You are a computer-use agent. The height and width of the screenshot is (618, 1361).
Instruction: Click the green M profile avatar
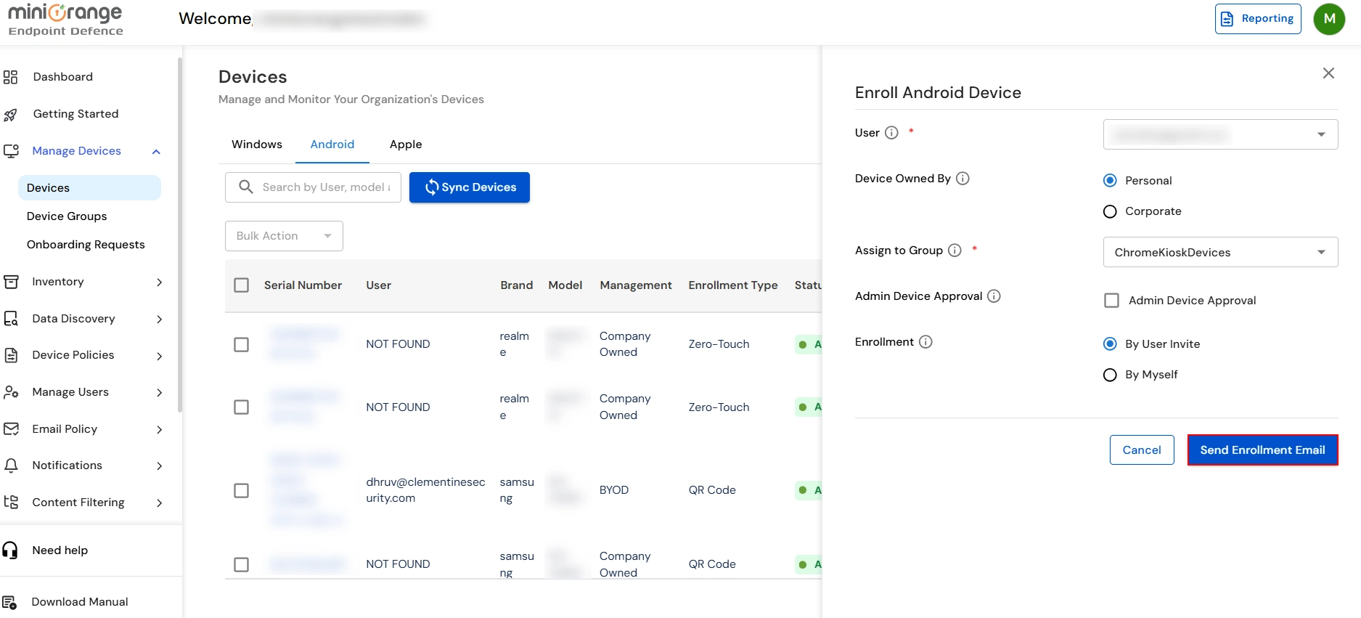point(1329,19)
